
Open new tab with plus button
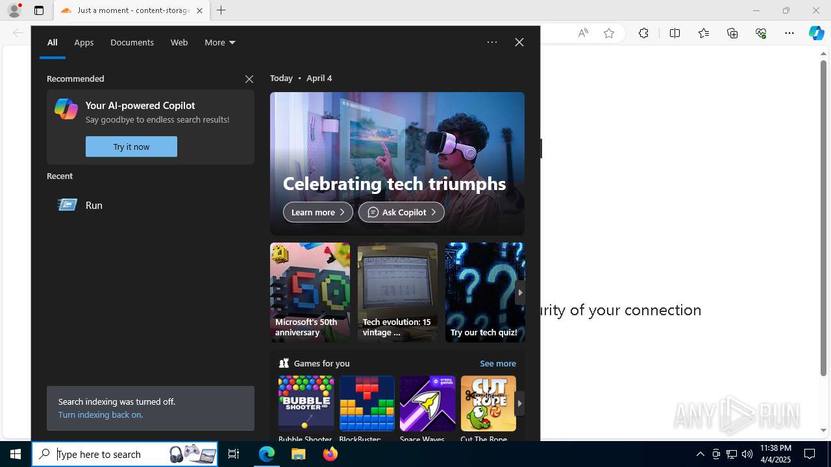[221, 10]
